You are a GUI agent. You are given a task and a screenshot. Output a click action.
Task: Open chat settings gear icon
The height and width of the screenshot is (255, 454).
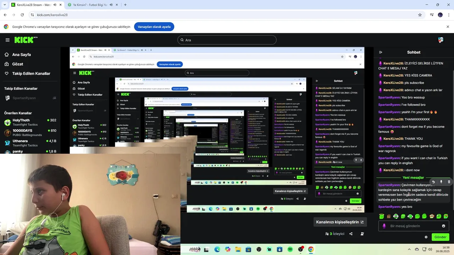point(426,237)
